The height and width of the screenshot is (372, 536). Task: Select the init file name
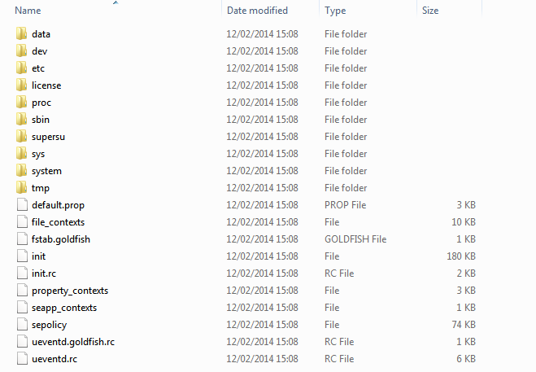[38, 256]
